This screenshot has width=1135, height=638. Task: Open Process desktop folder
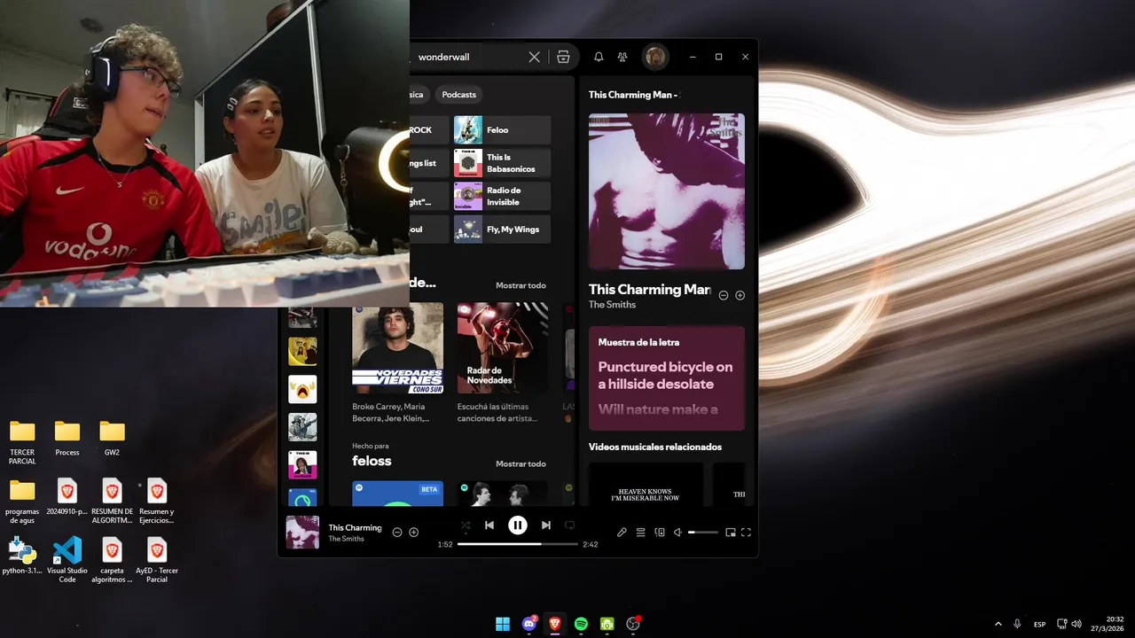(67, 439)
